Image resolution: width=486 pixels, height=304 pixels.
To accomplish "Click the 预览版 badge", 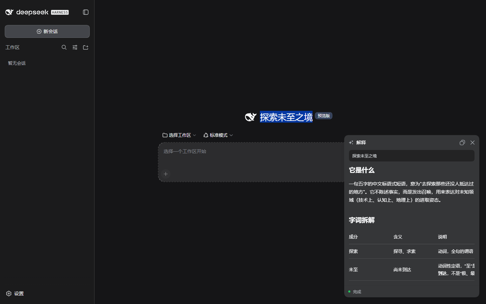I will (x=324, y=116).
